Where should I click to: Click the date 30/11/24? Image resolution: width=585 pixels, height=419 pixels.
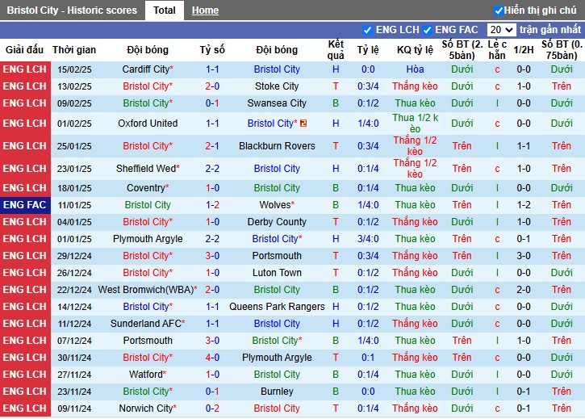click(x=74, y=358)
